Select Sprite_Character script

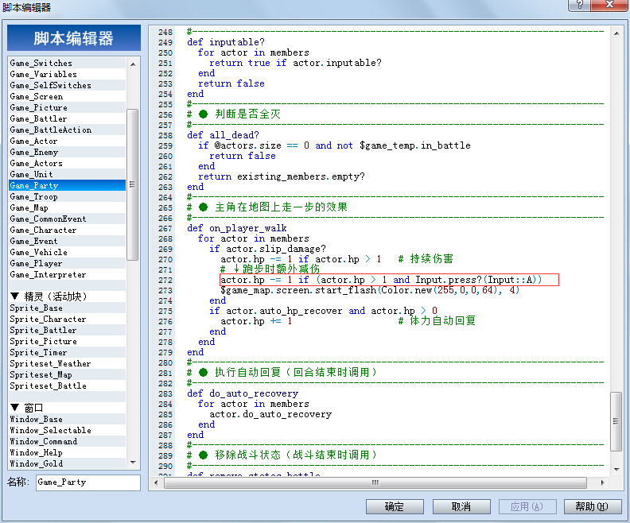67,319
